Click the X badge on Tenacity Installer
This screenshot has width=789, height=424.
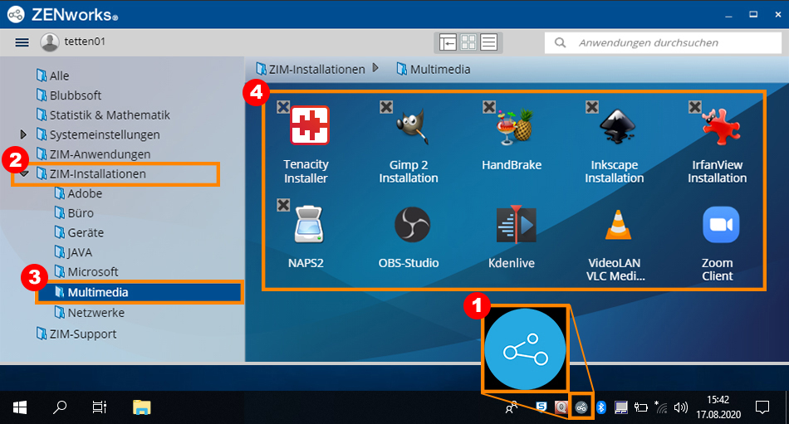pos(283,107)
